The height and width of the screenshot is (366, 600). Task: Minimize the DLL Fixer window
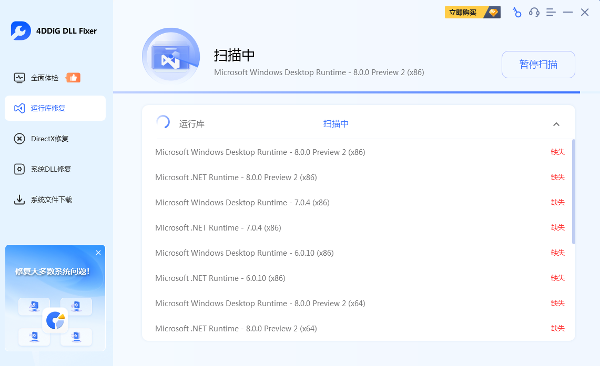click(568, 12)
